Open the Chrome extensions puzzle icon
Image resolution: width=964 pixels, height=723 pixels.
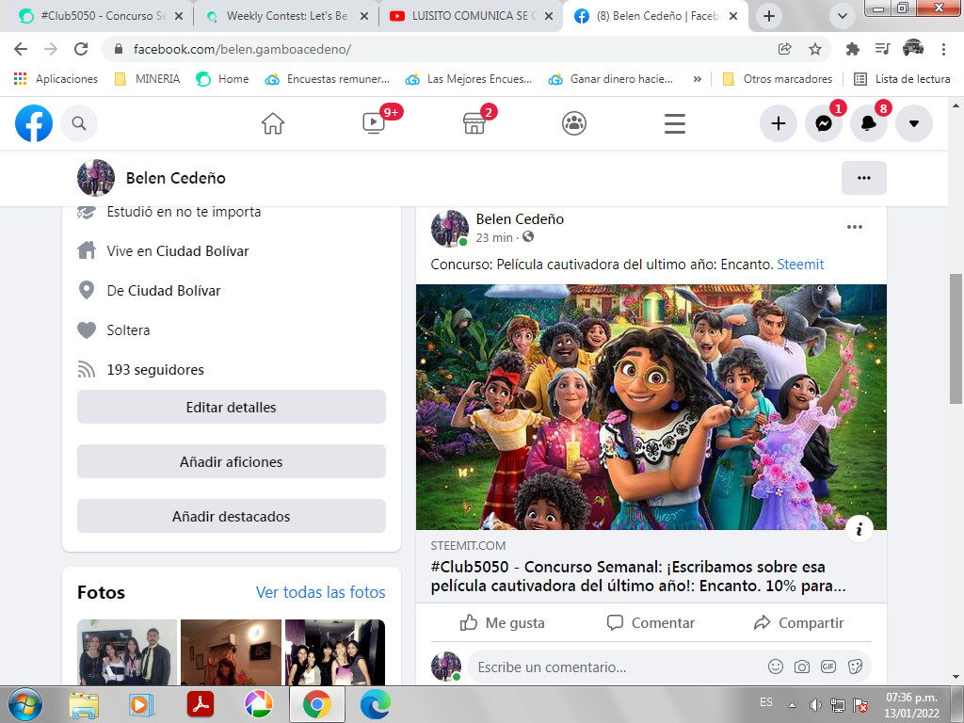point(852,49)
